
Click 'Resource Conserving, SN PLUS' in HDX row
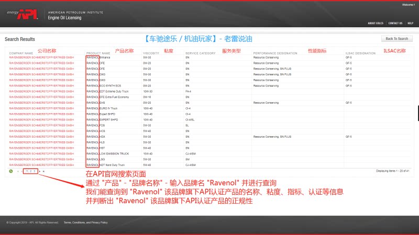coord(272,137)
